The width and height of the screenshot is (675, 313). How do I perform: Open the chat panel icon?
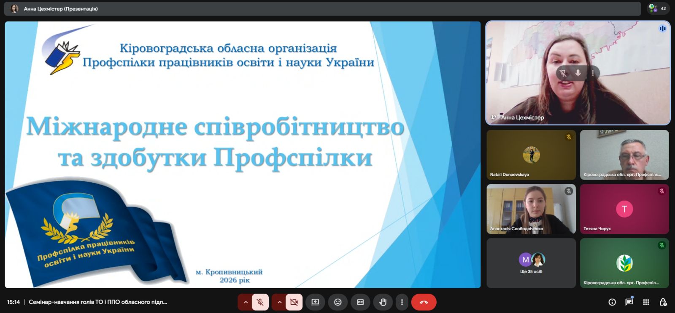[629, 302]
